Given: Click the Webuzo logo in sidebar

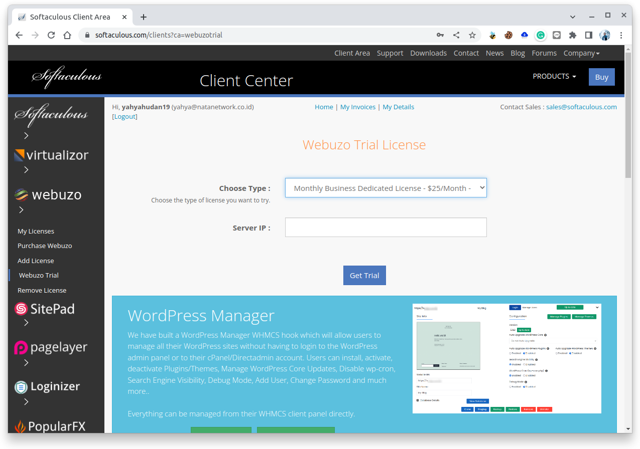Looking at the screenshot, I should [48, 194].
